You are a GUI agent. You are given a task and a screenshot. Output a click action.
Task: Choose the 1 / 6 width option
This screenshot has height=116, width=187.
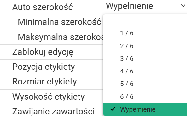145,33
